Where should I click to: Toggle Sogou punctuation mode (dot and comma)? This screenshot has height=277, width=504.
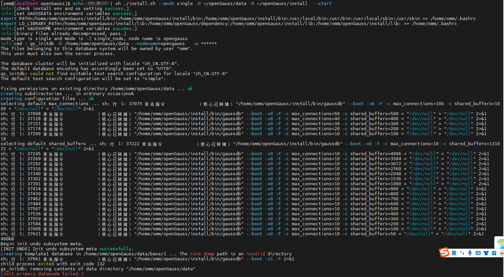[462, 253]
